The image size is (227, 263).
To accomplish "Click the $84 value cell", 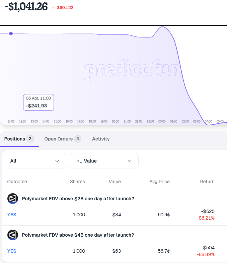I will [117, 215].
